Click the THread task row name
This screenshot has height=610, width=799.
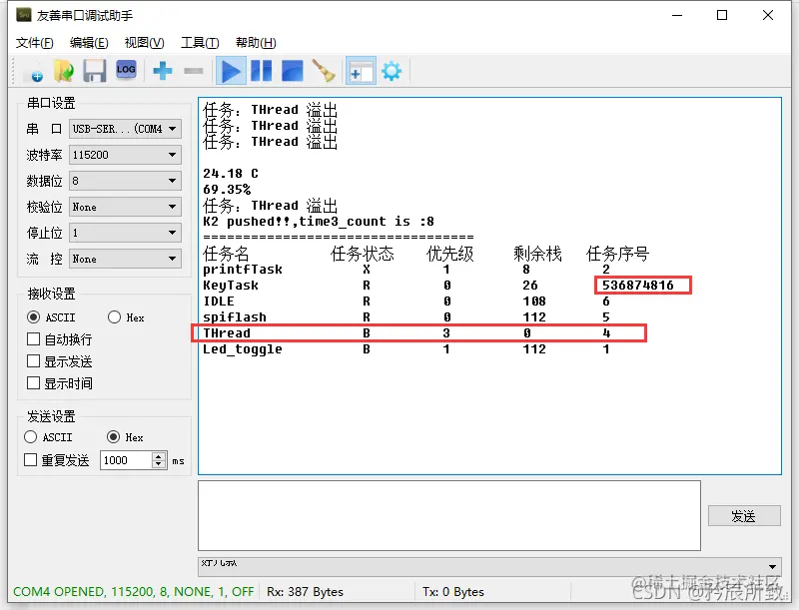227,333
